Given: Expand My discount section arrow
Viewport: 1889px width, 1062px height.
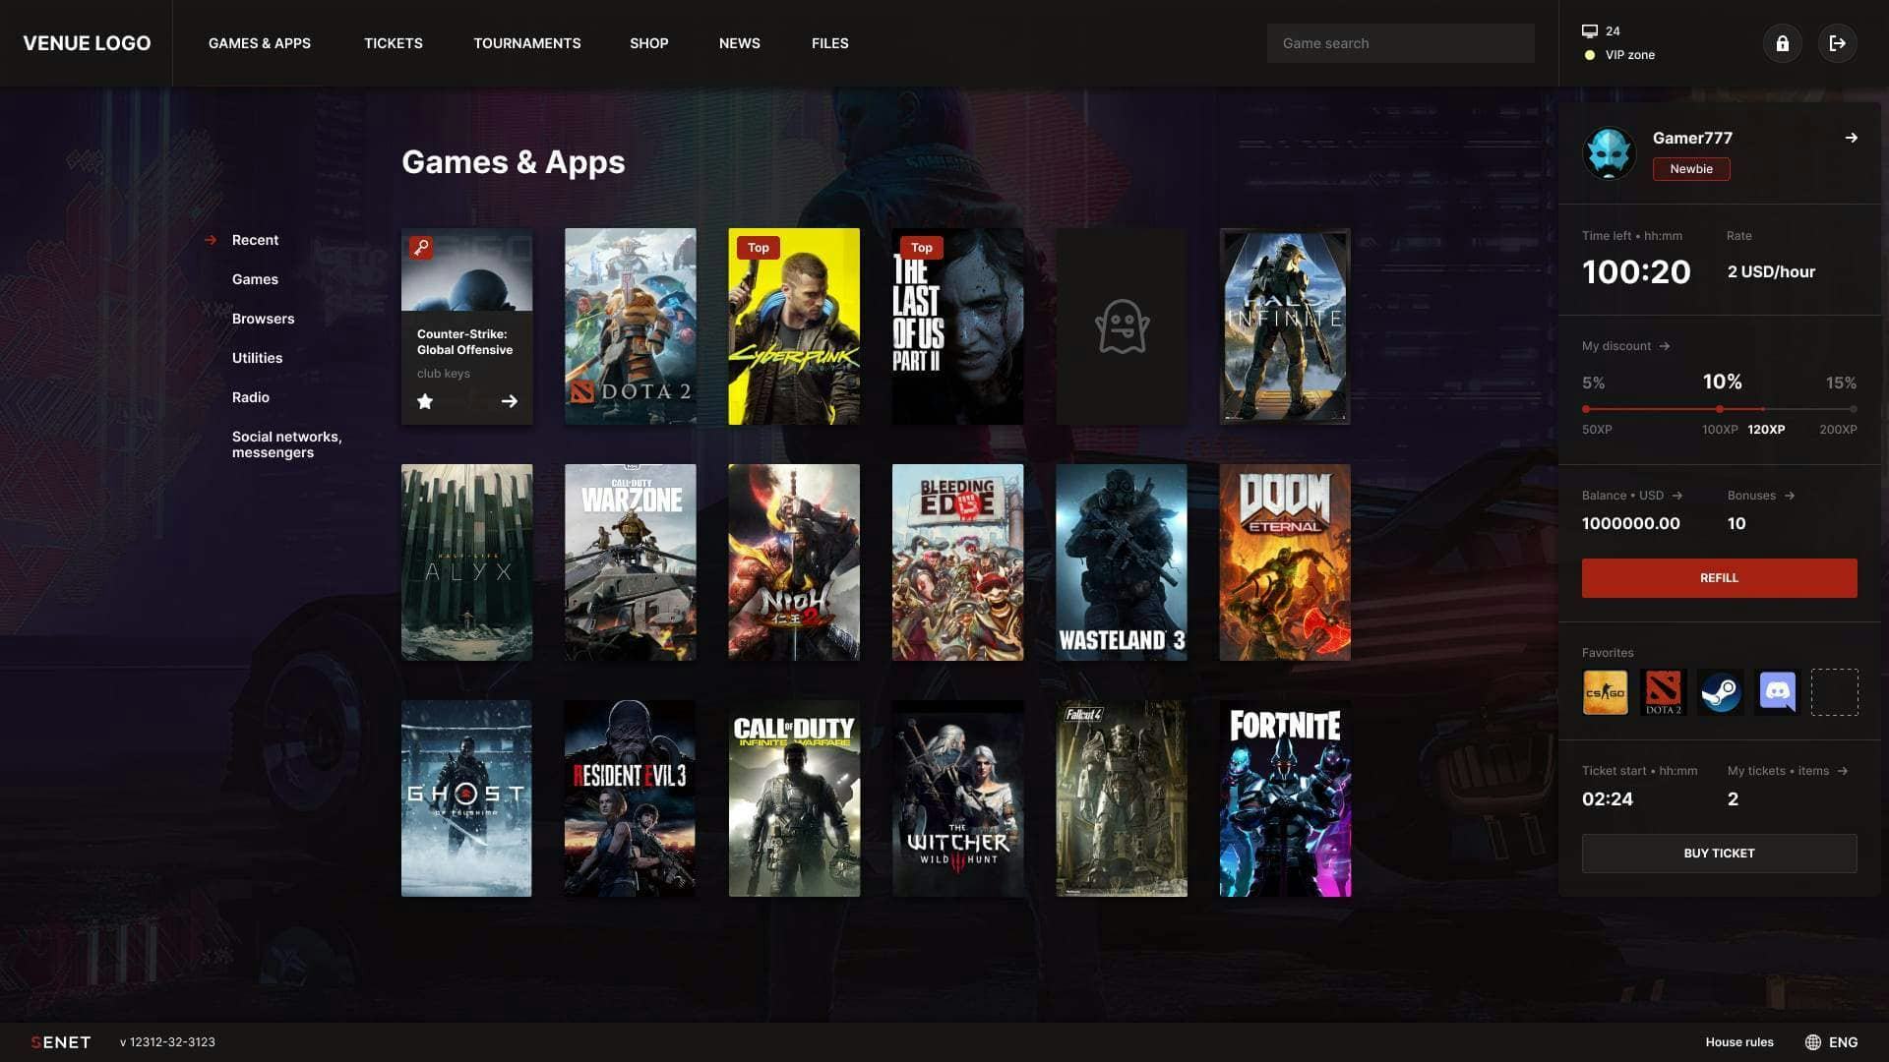Looking at the screenshot, I should tap(1665, 347).
